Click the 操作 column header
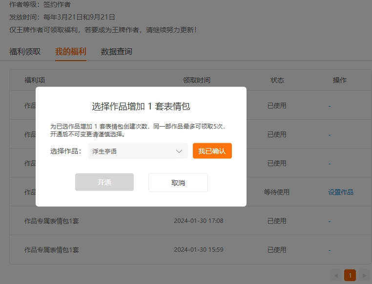Viewport: 372px width, 284px height. point(339,80)
